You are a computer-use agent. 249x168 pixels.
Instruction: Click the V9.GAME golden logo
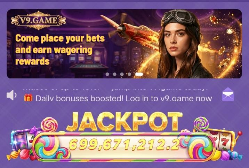tap(39, 20)
